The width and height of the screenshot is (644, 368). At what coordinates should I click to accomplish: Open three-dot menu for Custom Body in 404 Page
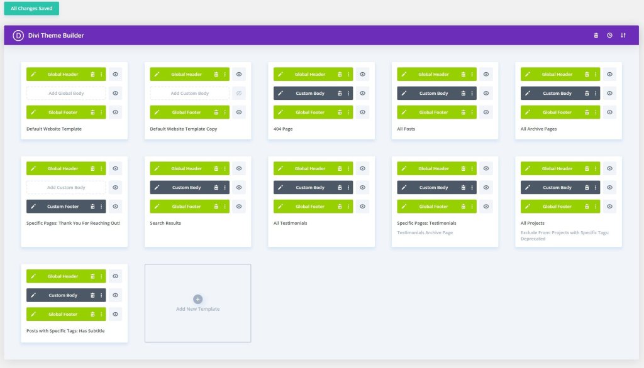[x=348, y=93]
